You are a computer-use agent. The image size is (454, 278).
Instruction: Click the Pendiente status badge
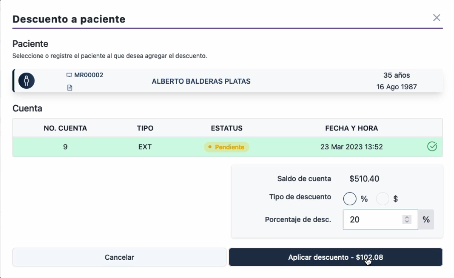pos(227,147)
